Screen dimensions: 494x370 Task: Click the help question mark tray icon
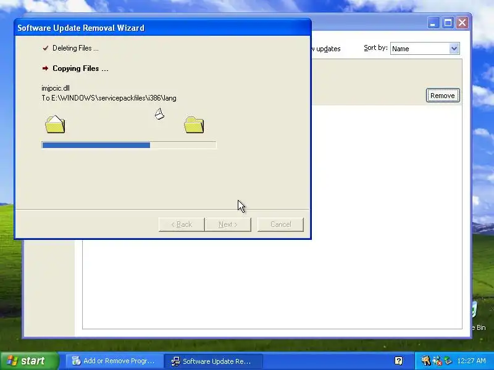point(398,361)
